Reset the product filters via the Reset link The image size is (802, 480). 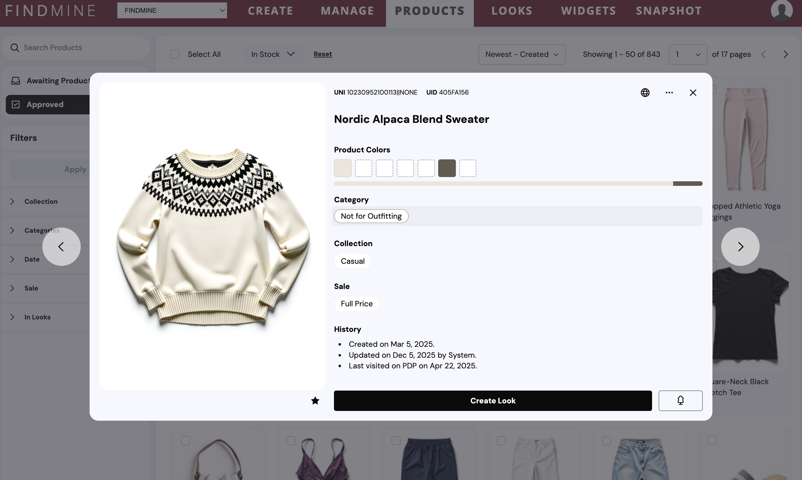[x=323, y=54]
